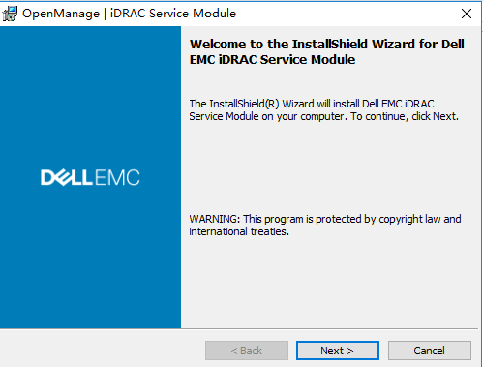This screenshot has height=367, width=483.
Task: Click the word Next. ending the paragraph
Action: [445, 116]
